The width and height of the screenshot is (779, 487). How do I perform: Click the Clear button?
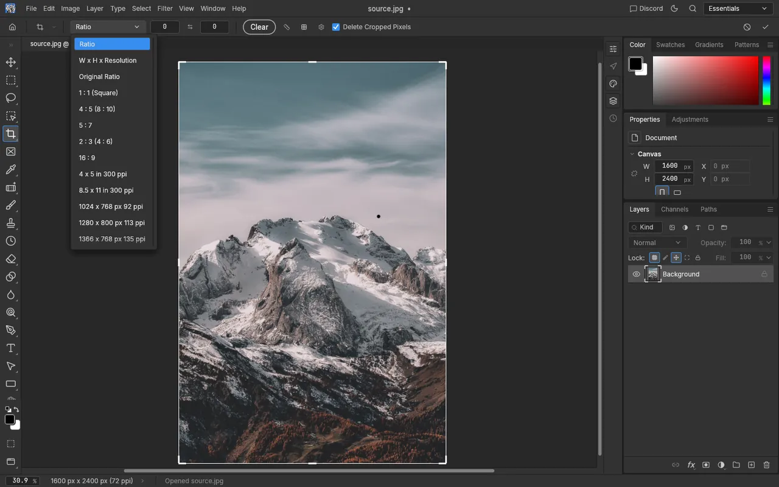coord(259,27)
